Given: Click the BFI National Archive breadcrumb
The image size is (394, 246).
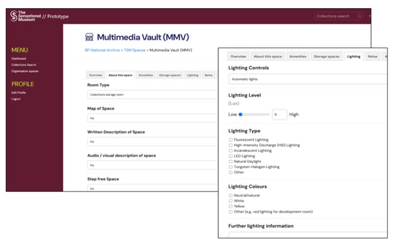Looking at the screenshot, I should pyautogui.click(x=103, y=50).
